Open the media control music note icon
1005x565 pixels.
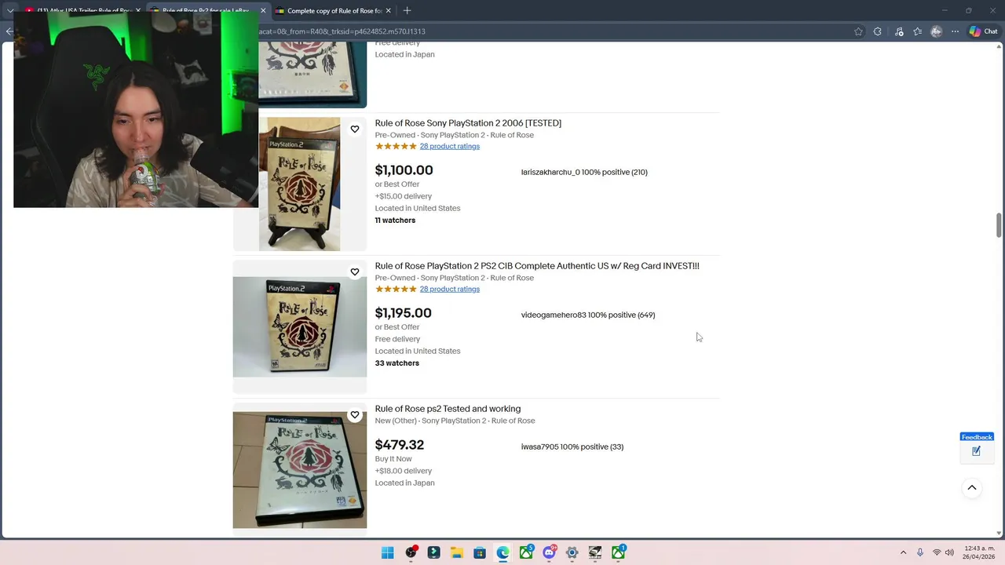click(897, 31)
